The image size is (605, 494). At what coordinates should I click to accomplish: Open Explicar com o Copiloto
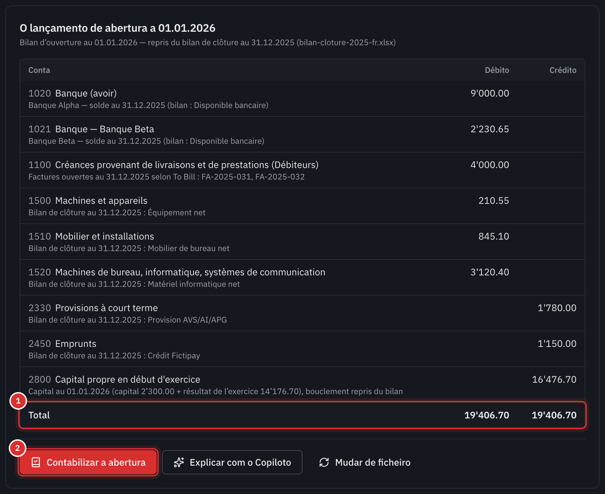(232, 462)
